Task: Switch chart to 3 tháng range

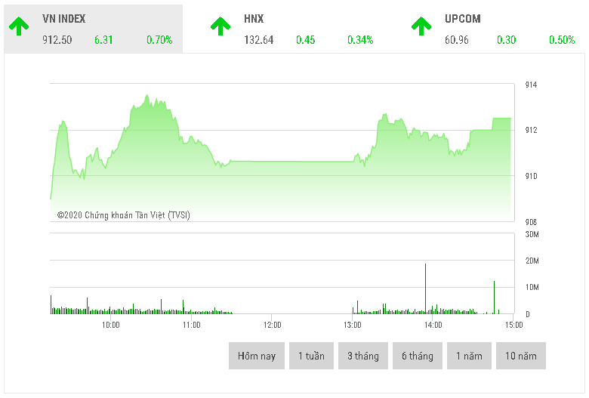Action: pyautogui.click(x=363, y=356)
